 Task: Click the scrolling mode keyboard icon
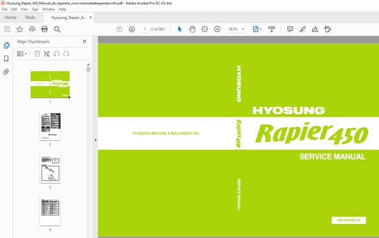pyautogui.click(x=271, y=29)
